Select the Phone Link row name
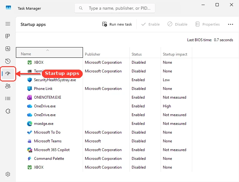239x182 pixels. point(43,89)
